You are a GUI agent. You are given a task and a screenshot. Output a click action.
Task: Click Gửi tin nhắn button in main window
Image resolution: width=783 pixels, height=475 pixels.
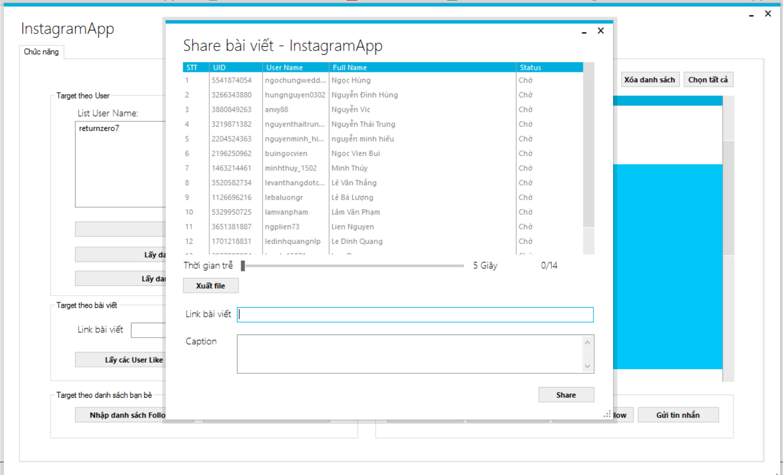(x=678, y=415)
